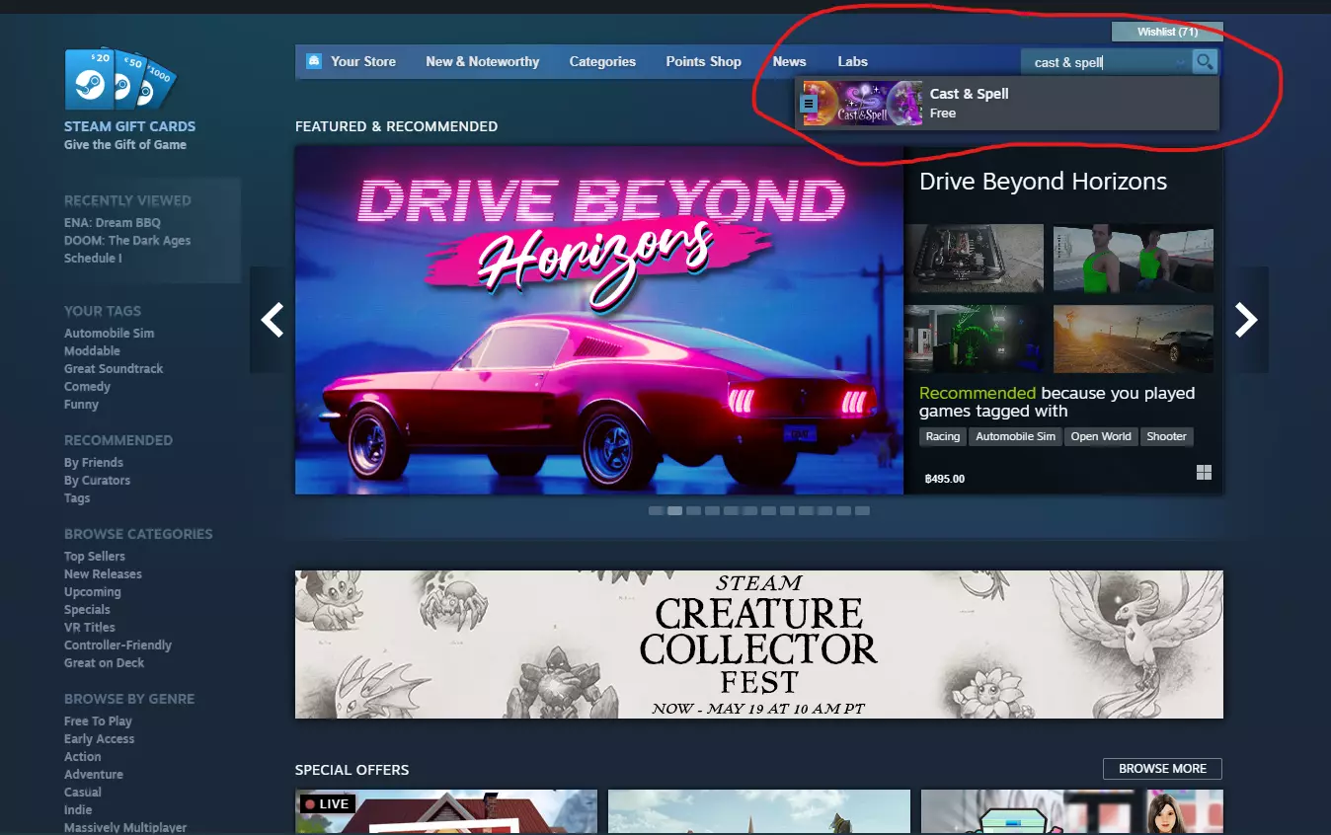Screen dimensions: 1331x835
Task: Open the Tags link under Recommended
Action: pos(77,498)
